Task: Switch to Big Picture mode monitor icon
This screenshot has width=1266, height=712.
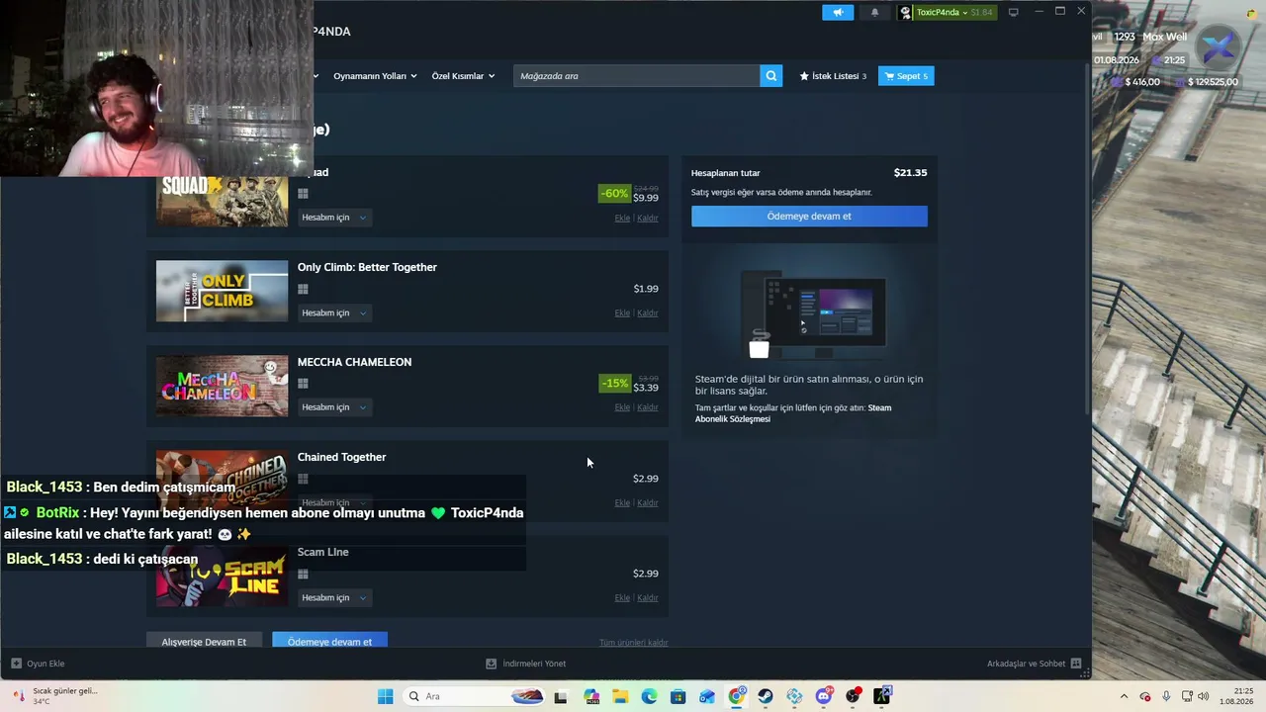Action: [1013, 12]
